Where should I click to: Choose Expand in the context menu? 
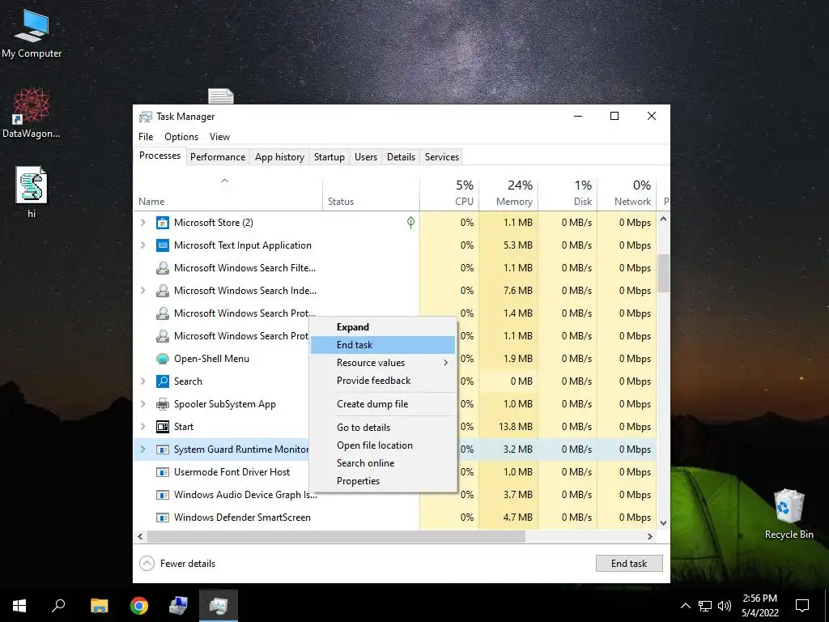[x=383, y=327]
